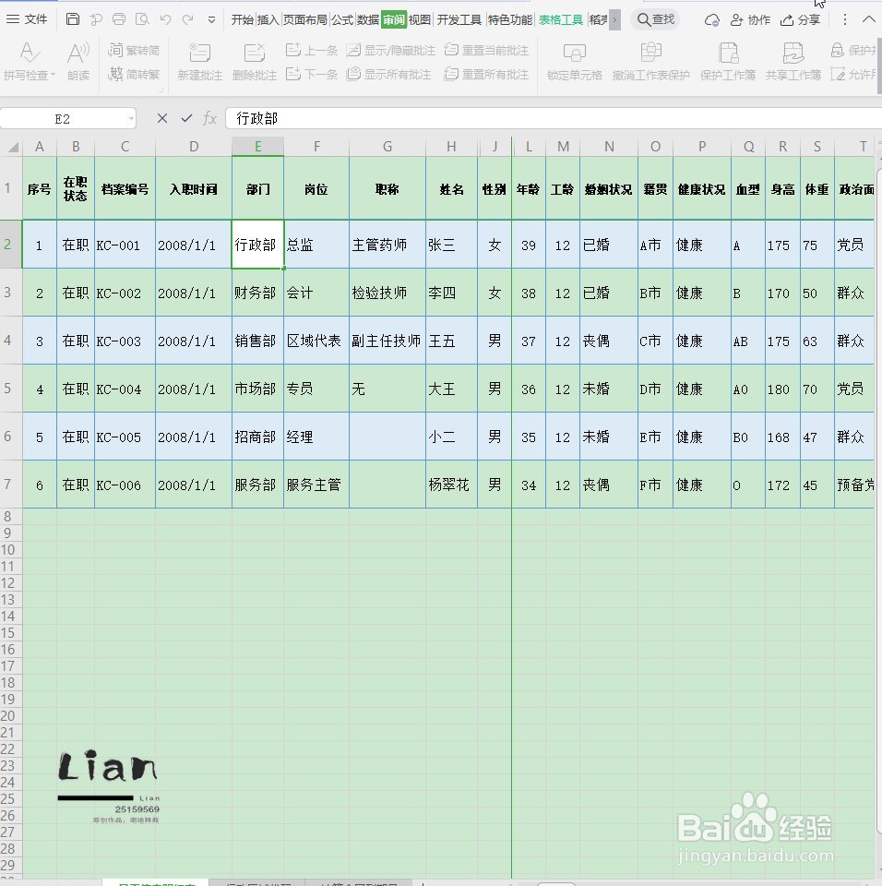Click 下一条 next comment
The image size is (882, 886).
click(311, 74)
